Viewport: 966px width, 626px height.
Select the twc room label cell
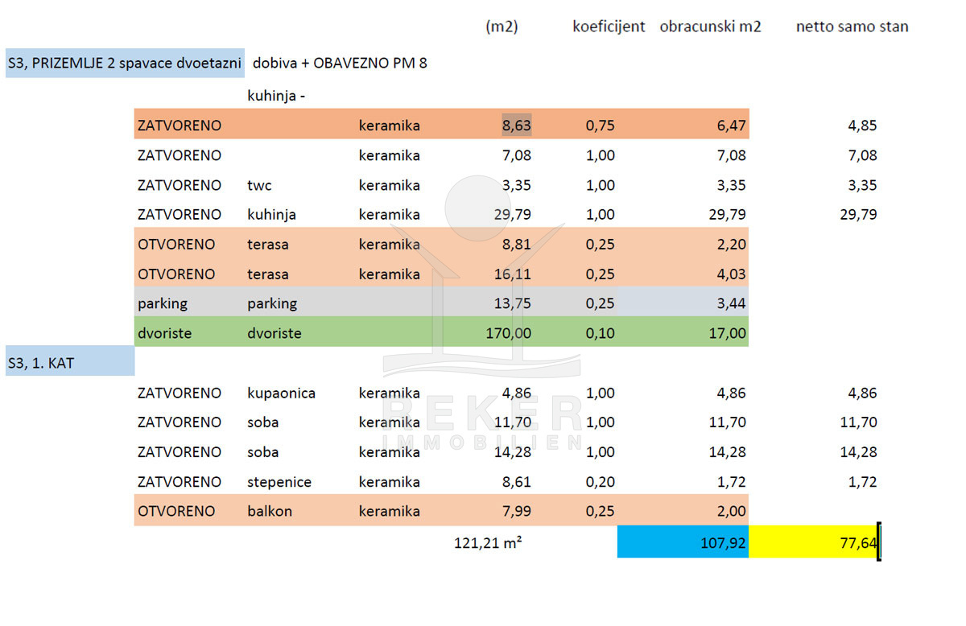point(259,185)
